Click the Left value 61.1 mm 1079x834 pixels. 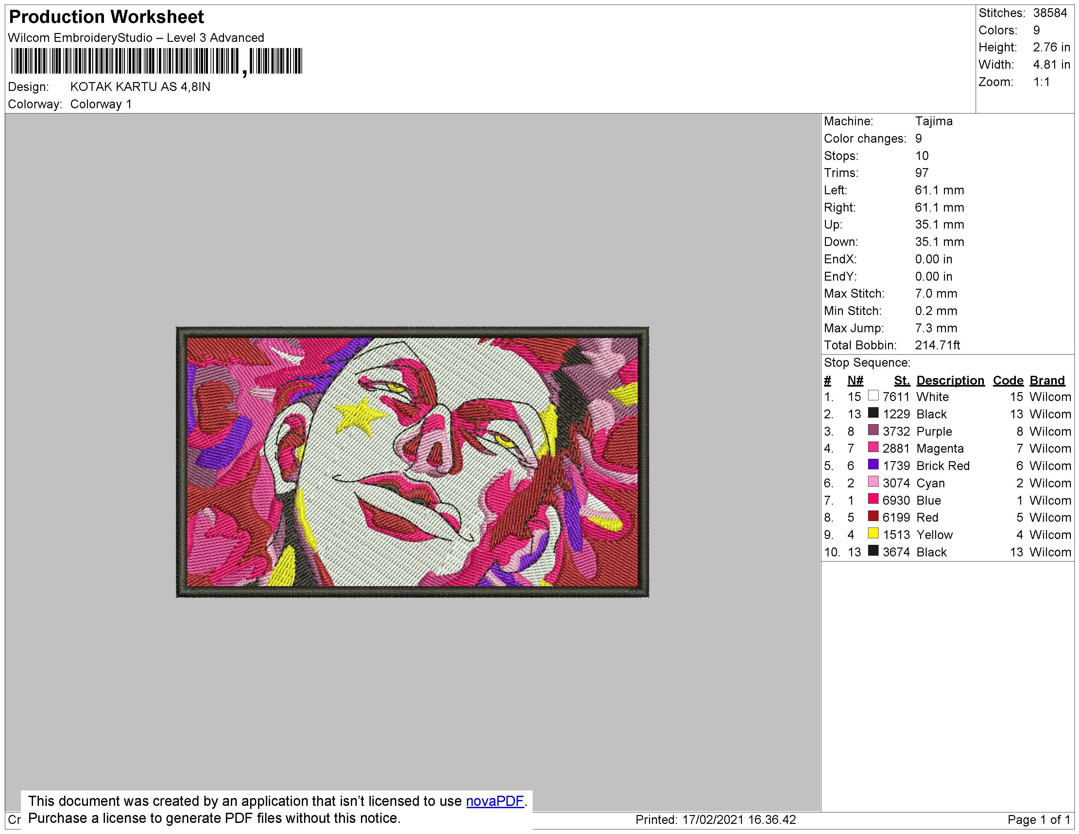939,190
